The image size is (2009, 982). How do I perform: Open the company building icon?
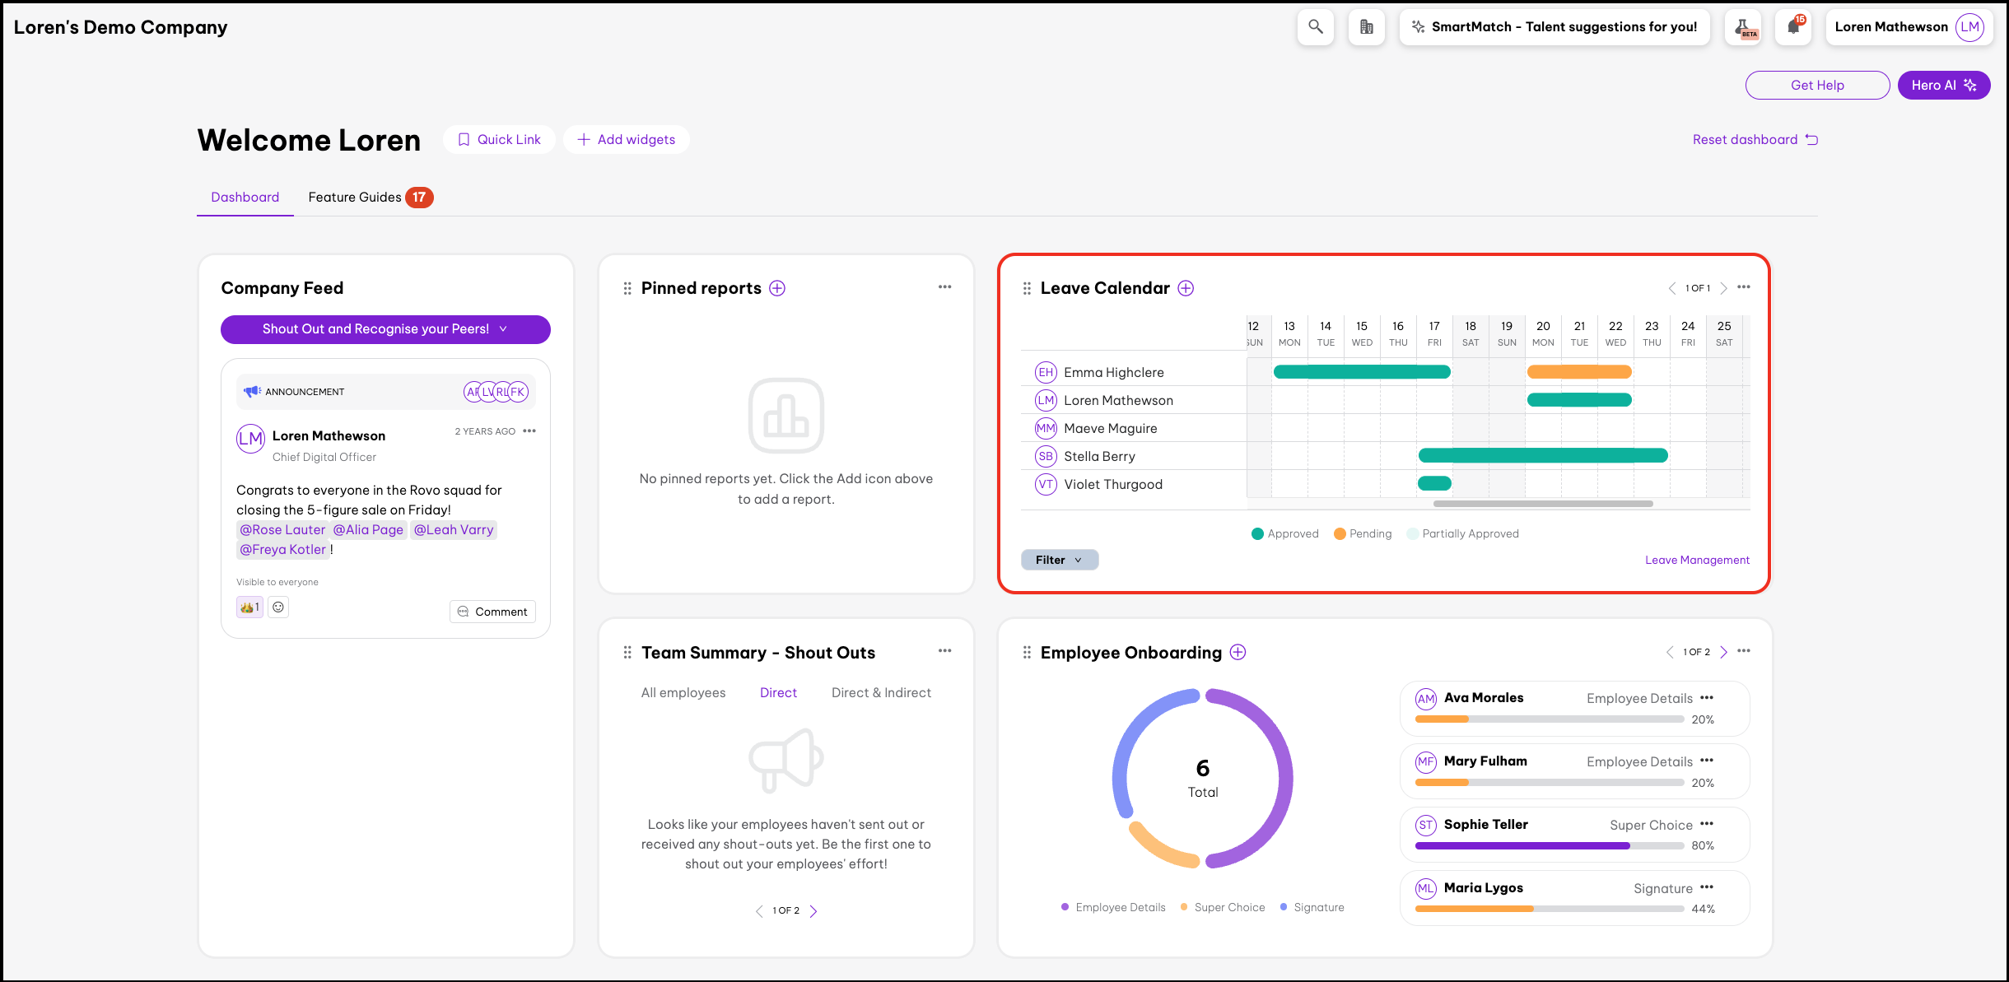pyautogui.click(x=1366, y=27)
